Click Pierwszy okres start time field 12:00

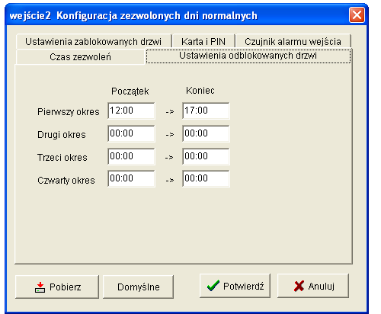tap(131, 111)
